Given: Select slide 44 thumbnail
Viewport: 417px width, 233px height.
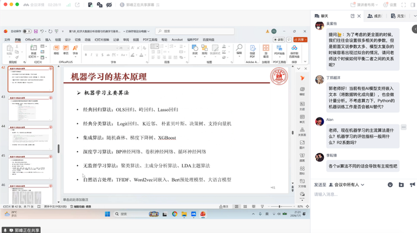Looking at the screenshot, I should (x=30, y=138).
